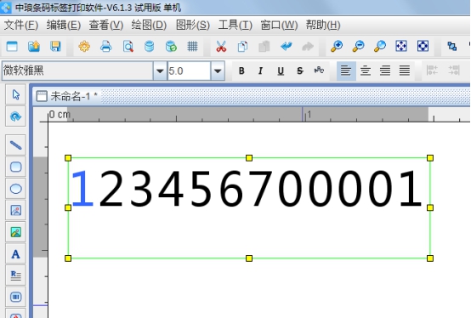Select the line drawing tool
This screenshot has height=318, width=471.
coord(15,145)
